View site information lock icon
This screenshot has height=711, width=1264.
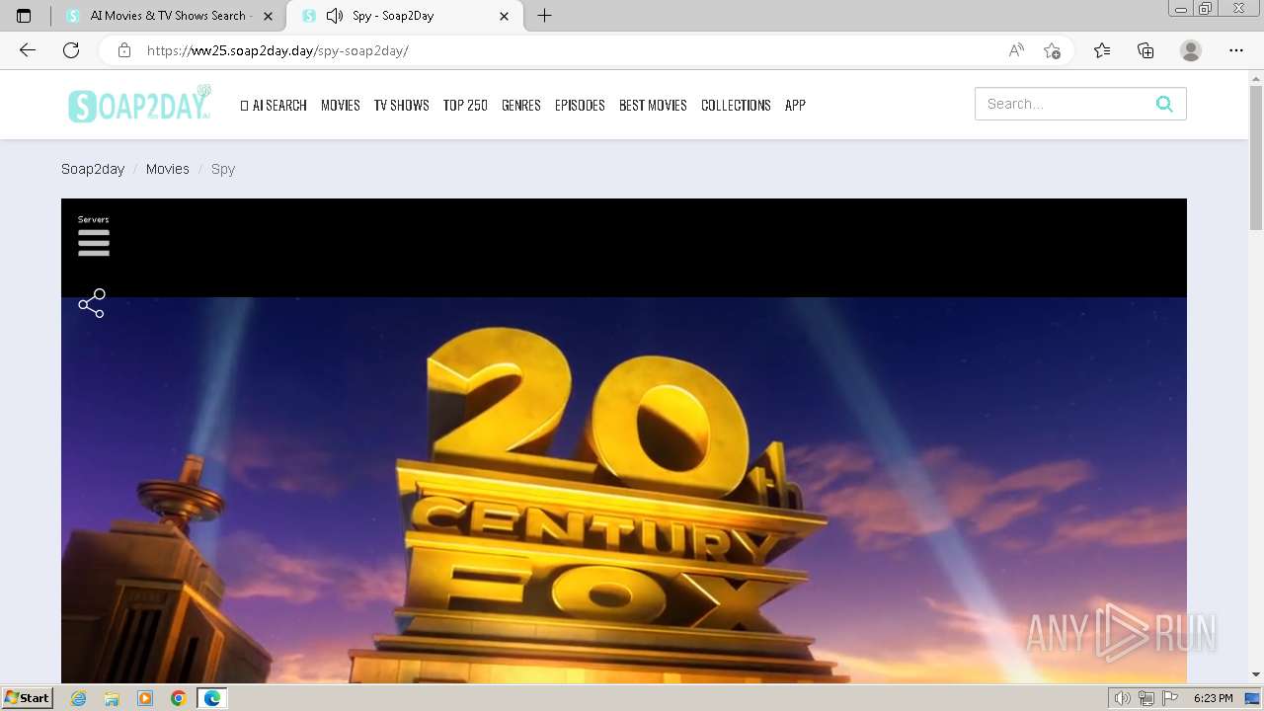124,50
